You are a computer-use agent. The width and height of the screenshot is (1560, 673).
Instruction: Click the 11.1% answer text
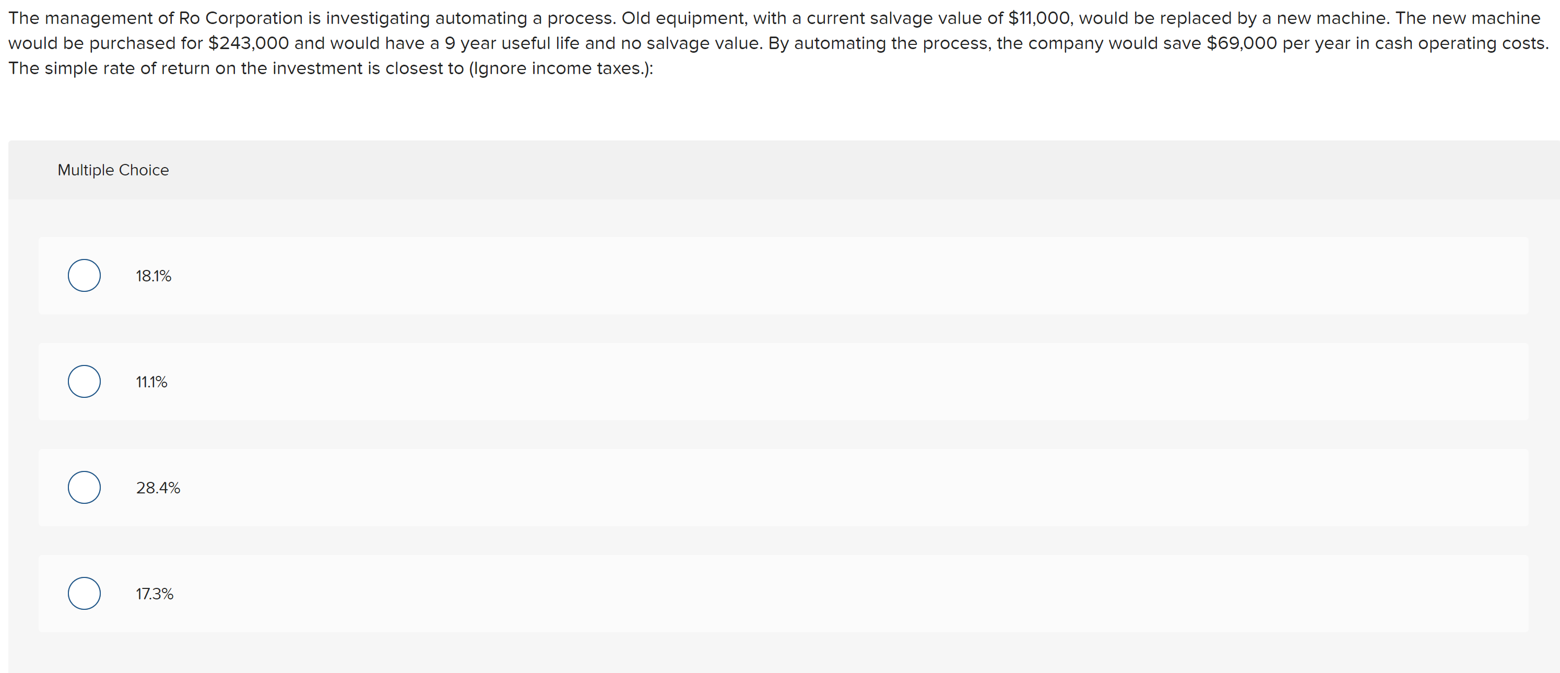(x=151, y=382)
